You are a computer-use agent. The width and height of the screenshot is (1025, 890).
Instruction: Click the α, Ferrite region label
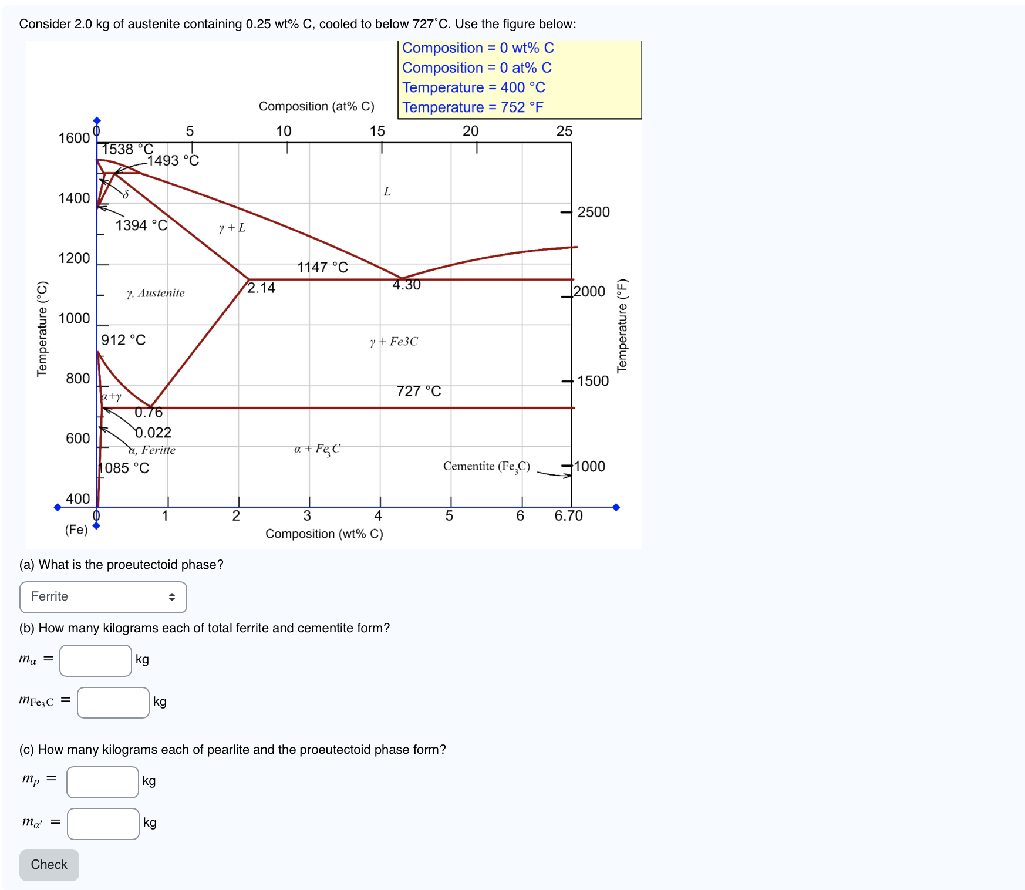click(x=152, y=450)
